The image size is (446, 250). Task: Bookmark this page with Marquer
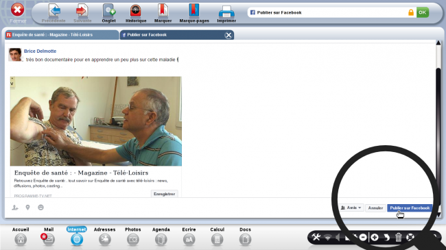pyautogui.click(x=163, y=11)
